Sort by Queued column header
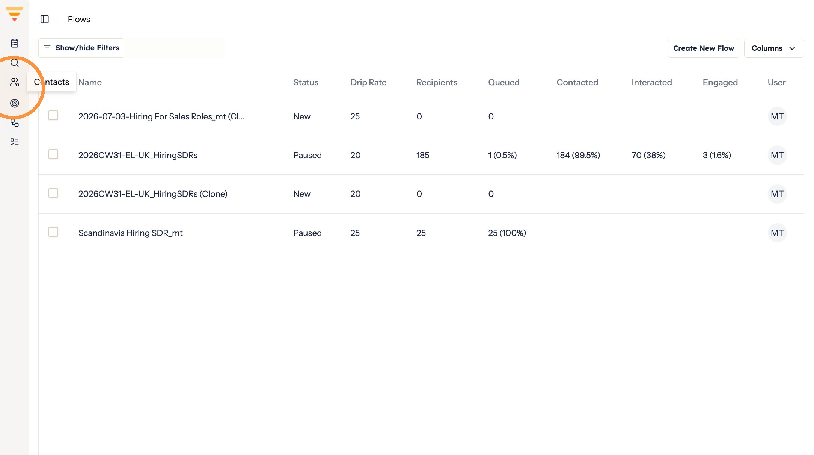This screenshot has height=455, width=814. click(x=503, y=82)
